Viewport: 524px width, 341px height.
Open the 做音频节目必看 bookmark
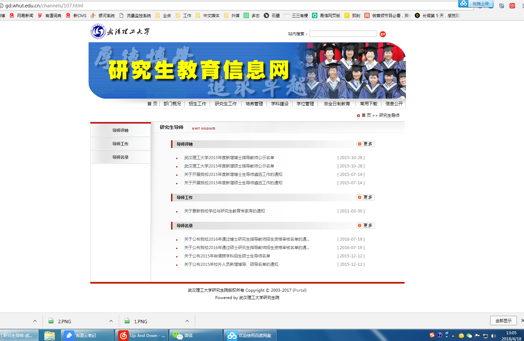[387, 15]
